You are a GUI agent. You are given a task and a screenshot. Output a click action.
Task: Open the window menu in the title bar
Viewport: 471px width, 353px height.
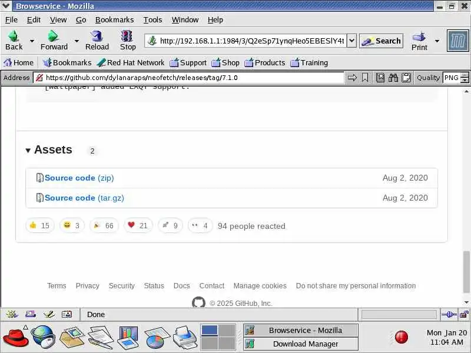(x=6, y=6)
